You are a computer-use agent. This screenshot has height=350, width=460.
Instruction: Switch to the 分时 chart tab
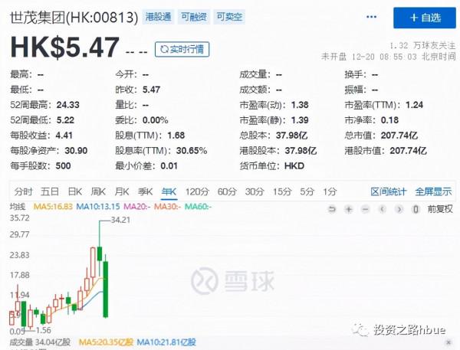click(x=23, y=191)
